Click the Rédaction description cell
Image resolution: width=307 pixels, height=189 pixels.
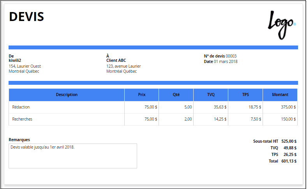click(x=21, y=107)
